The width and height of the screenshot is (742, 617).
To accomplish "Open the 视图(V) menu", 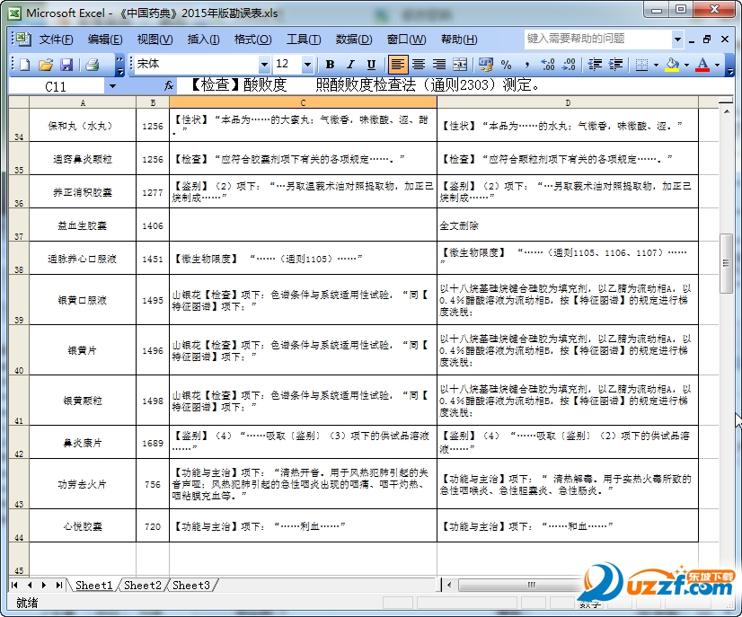I will click(155, 40).
